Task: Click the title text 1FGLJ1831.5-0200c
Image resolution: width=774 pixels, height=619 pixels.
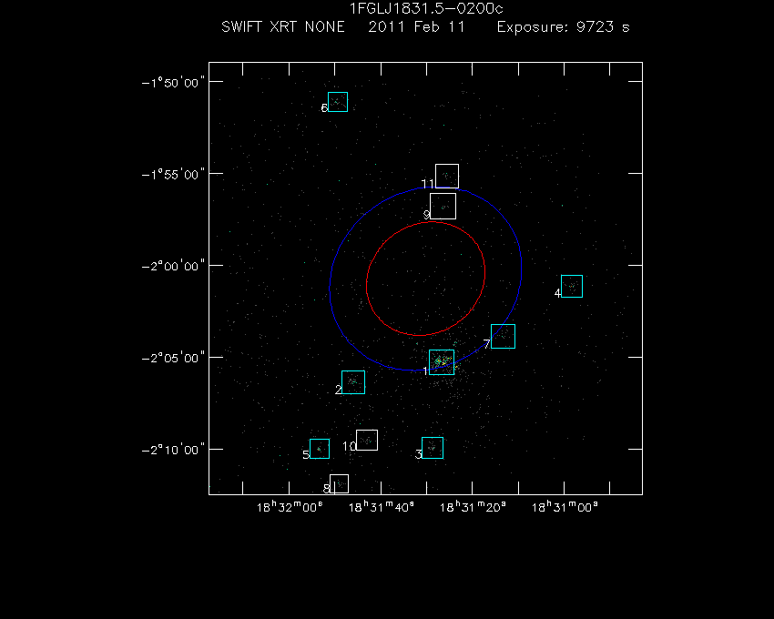Action: (x=426, y=8)
